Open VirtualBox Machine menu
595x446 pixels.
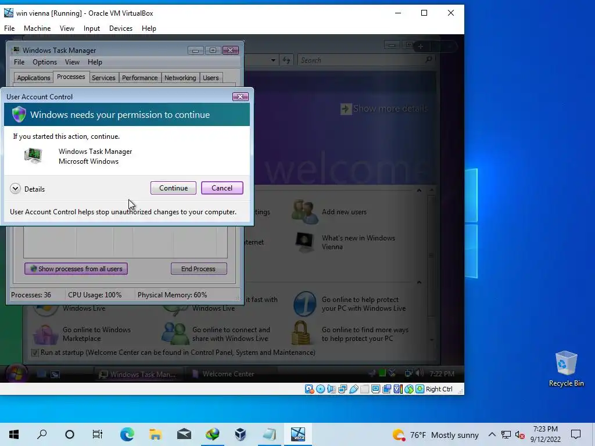[37, 28]
